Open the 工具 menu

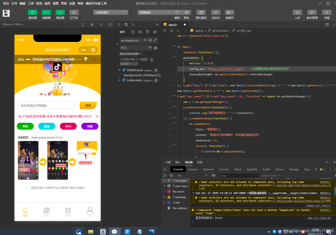pyautogui.click(x=31, y=3)
